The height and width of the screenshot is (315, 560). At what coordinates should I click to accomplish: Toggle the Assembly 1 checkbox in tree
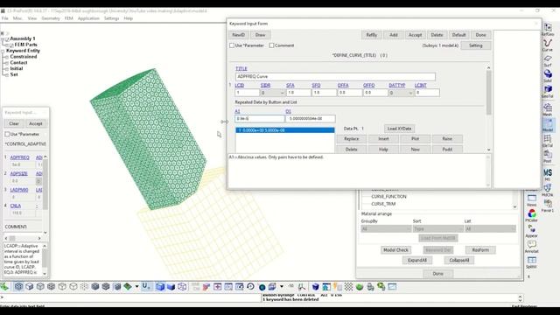click(7, 38)
